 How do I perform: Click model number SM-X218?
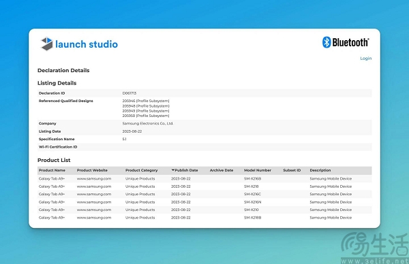point(251,186)
